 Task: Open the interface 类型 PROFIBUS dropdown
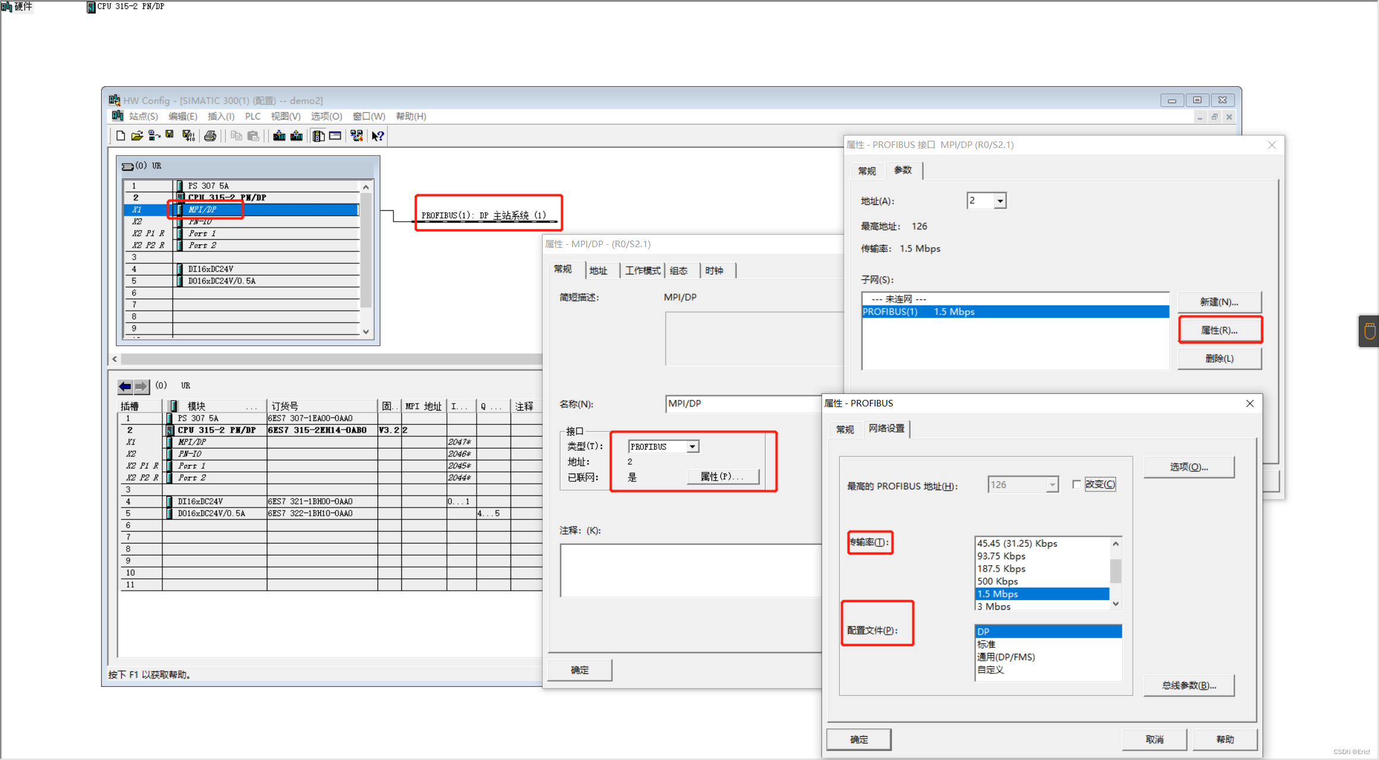pyautogui.click(x=692, y=446)
